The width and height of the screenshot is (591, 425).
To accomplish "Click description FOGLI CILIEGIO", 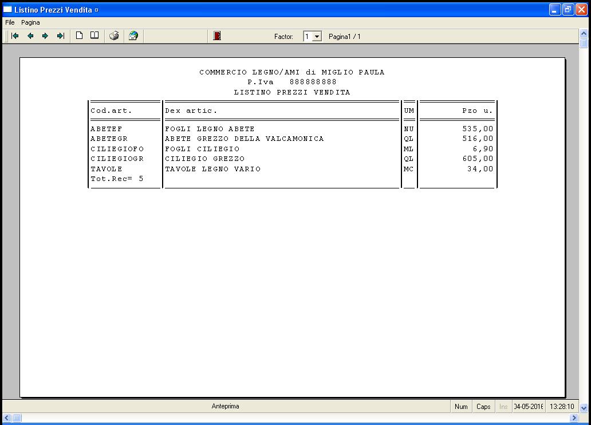I will [x=202, y=149].
